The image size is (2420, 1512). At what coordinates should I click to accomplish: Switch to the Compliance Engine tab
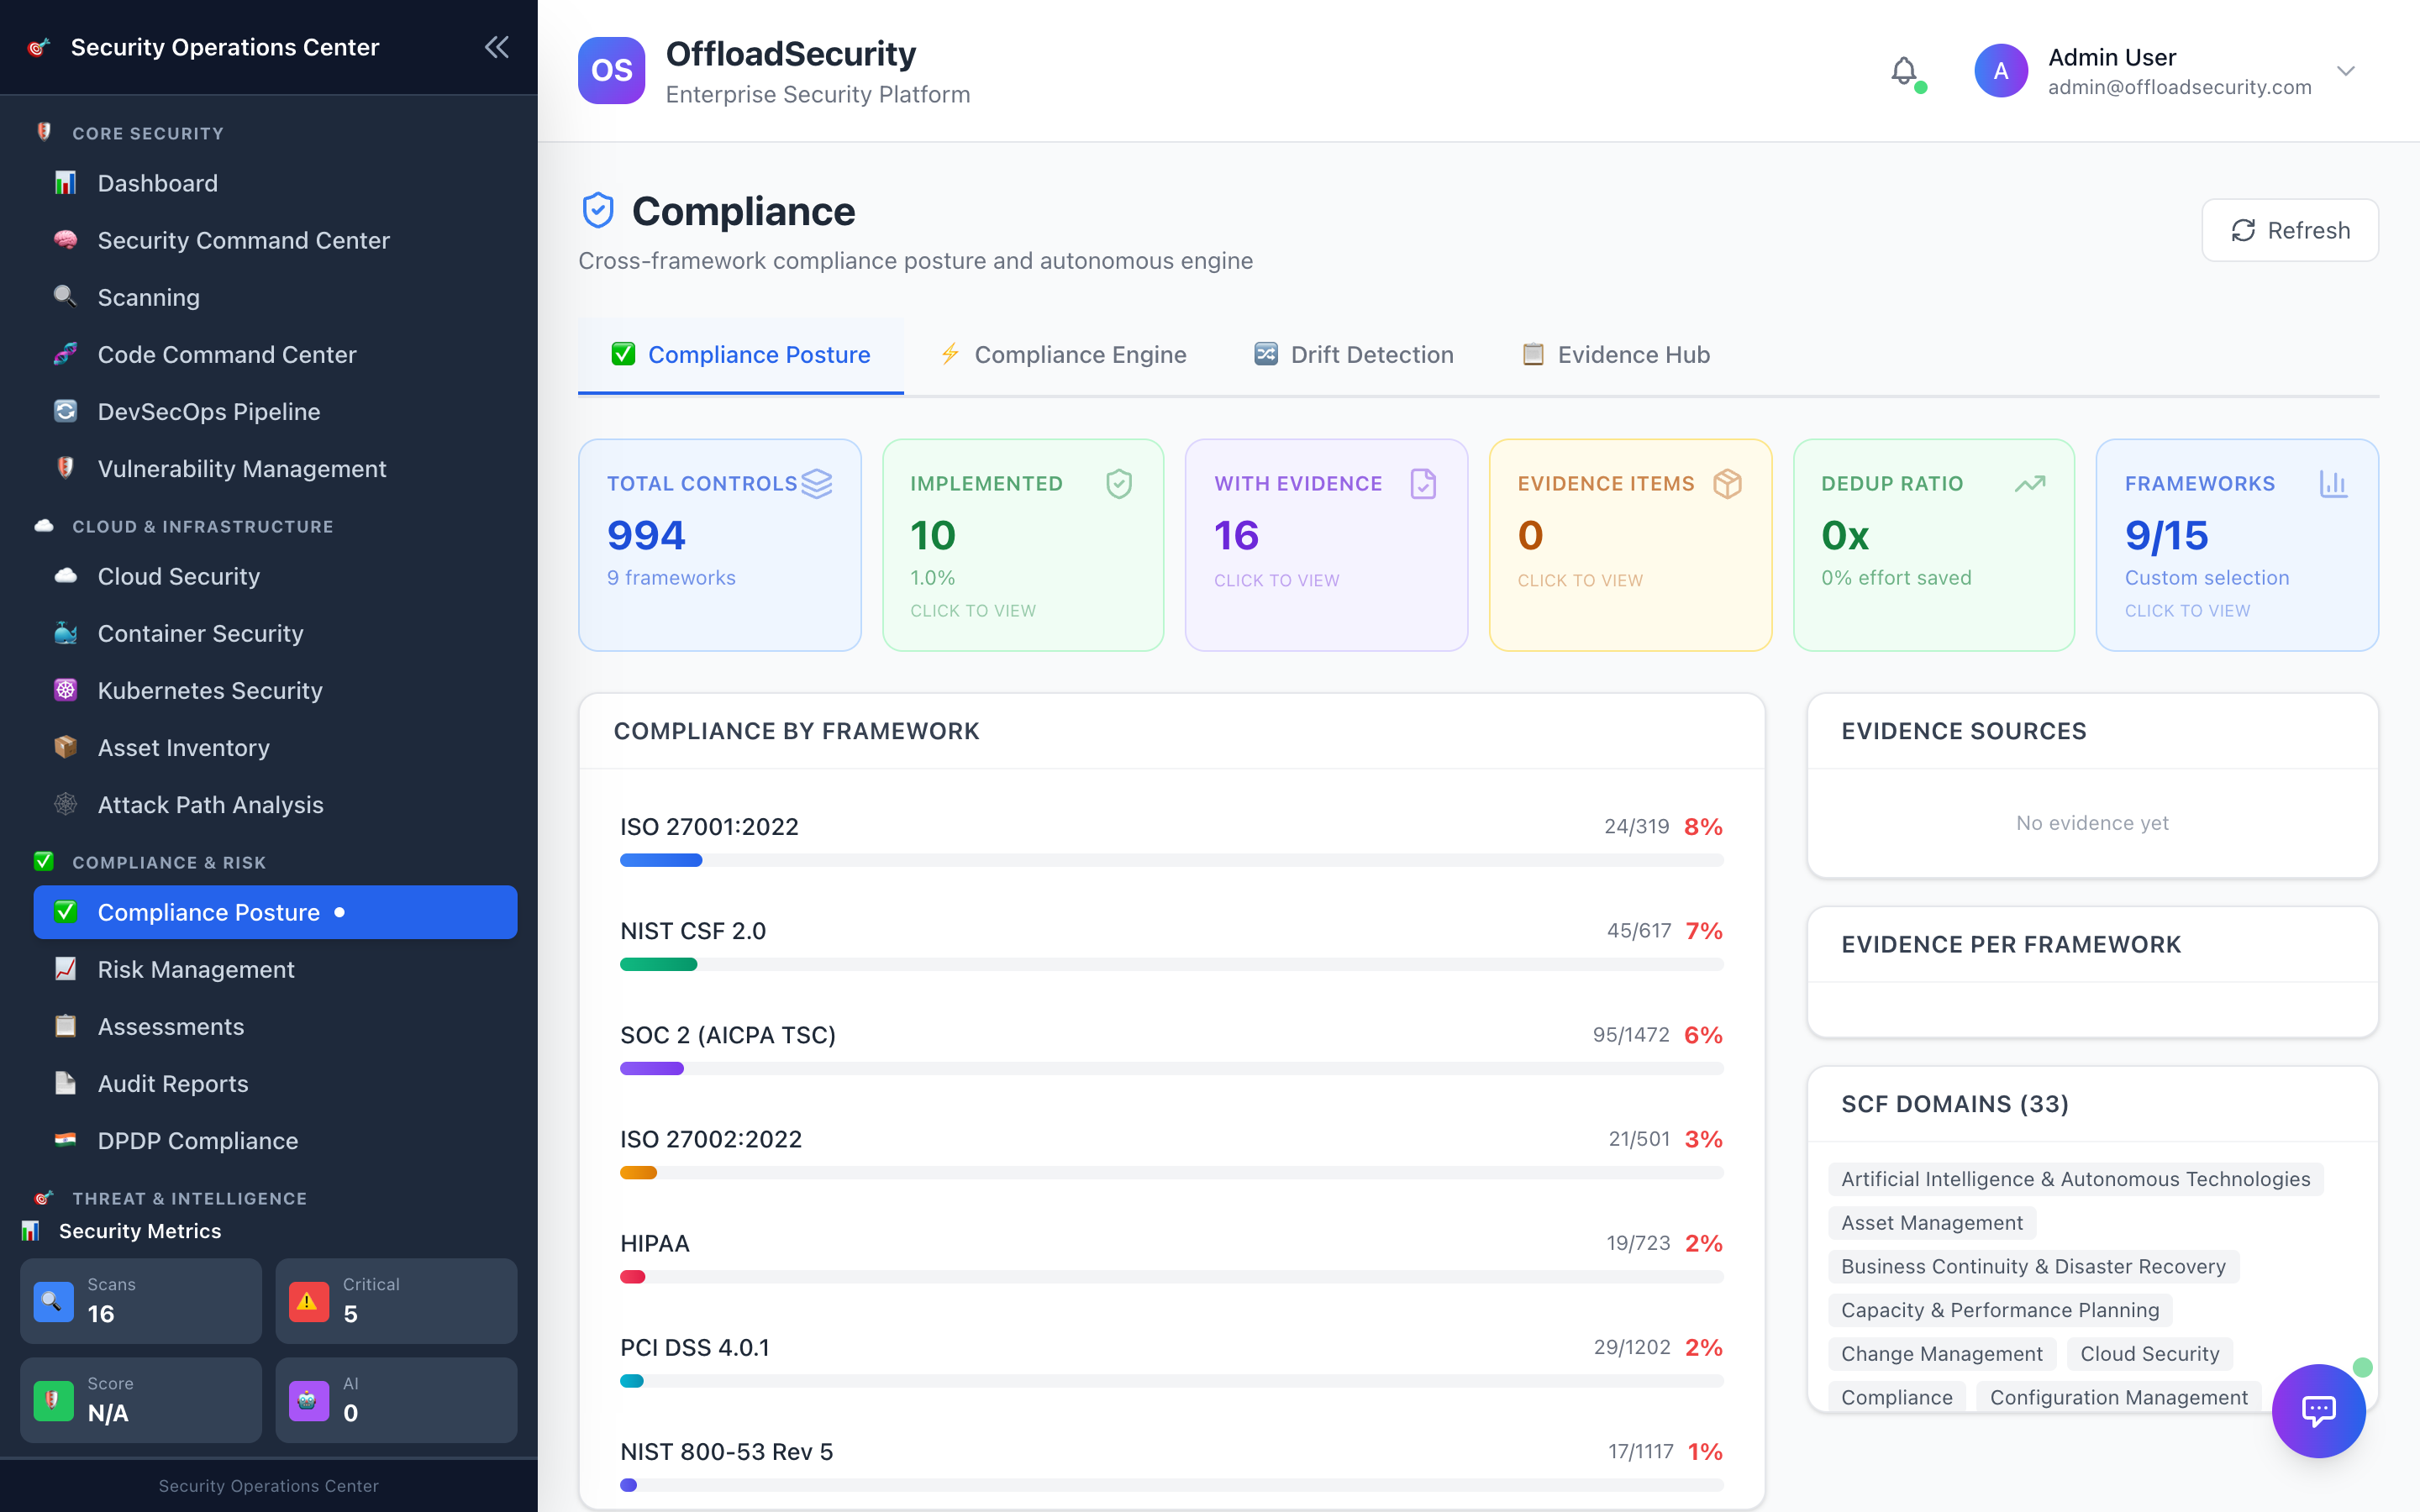point(1063,355)
